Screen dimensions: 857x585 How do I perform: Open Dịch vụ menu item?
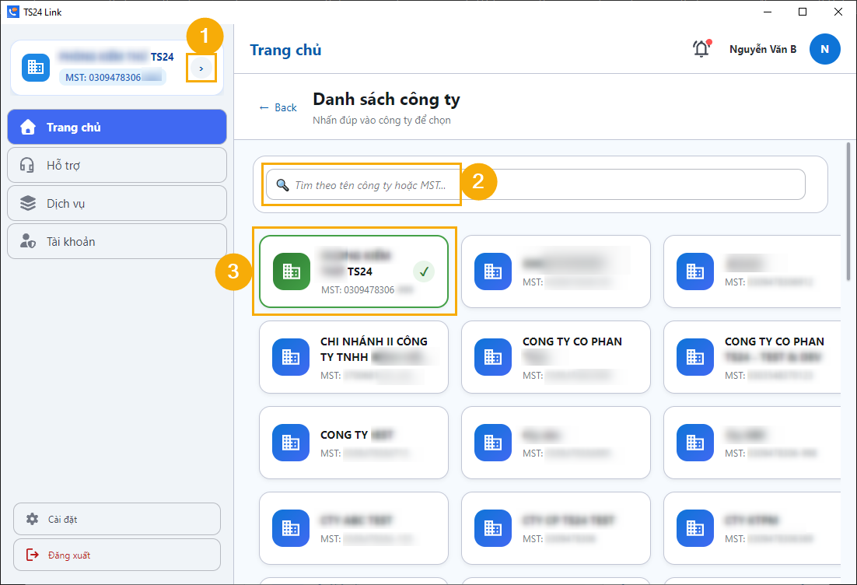[117, 203]
